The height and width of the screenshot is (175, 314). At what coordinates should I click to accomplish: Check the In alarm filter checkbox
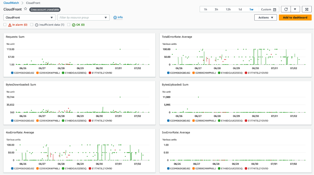5,25
